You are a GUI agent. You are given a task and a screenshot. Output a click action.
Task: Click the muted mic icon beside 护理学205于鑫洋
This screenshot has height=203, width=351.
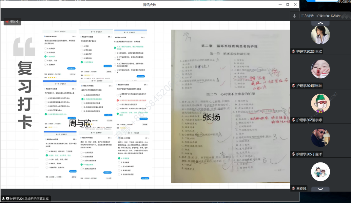pyautogui.click(x=293, y=154)
